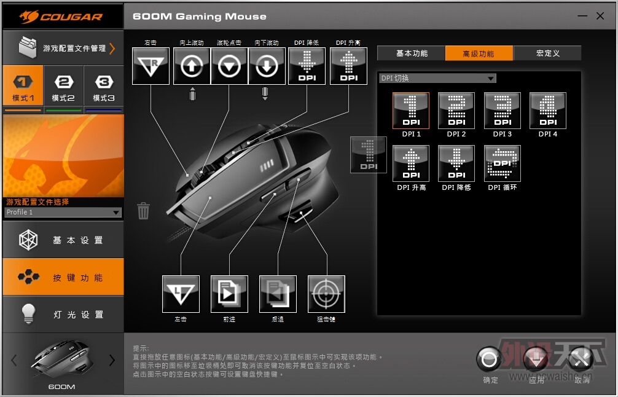Click the 左击 left-click assignment icon
This screenshot has width=618, height=397.
(181, 294)
